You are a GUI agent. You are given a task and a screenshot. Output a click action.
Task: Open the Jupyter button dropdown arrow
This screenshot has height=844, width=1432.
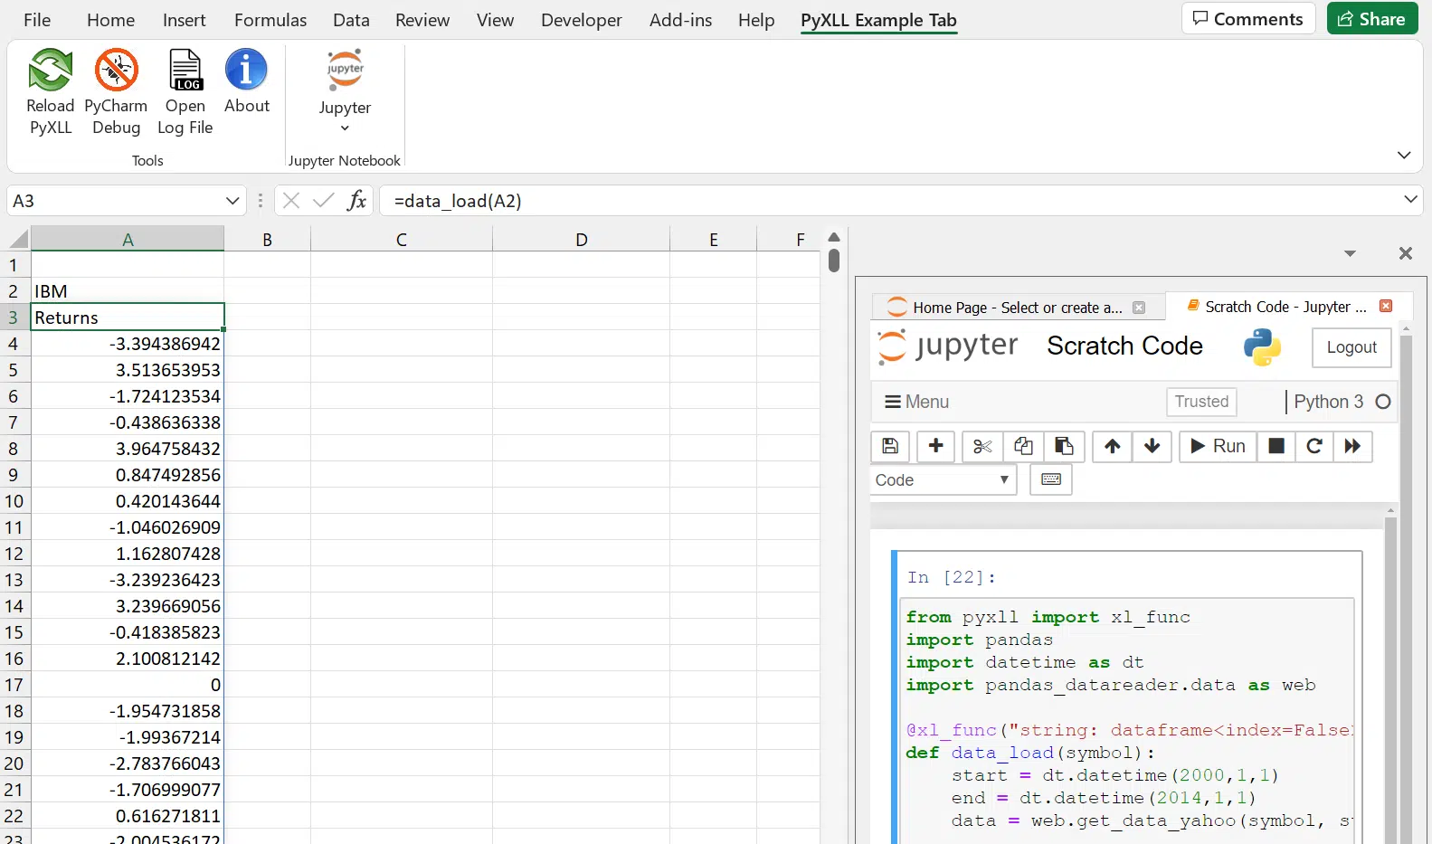click(x=345, y=128)
